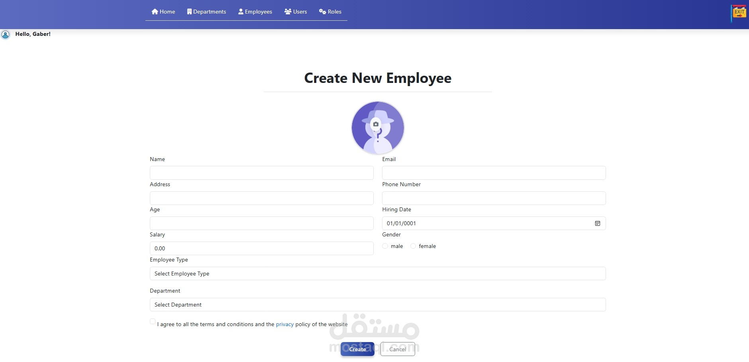749x362 pixels.
Task: Click the Cancel button
Action: click(398, 349)
